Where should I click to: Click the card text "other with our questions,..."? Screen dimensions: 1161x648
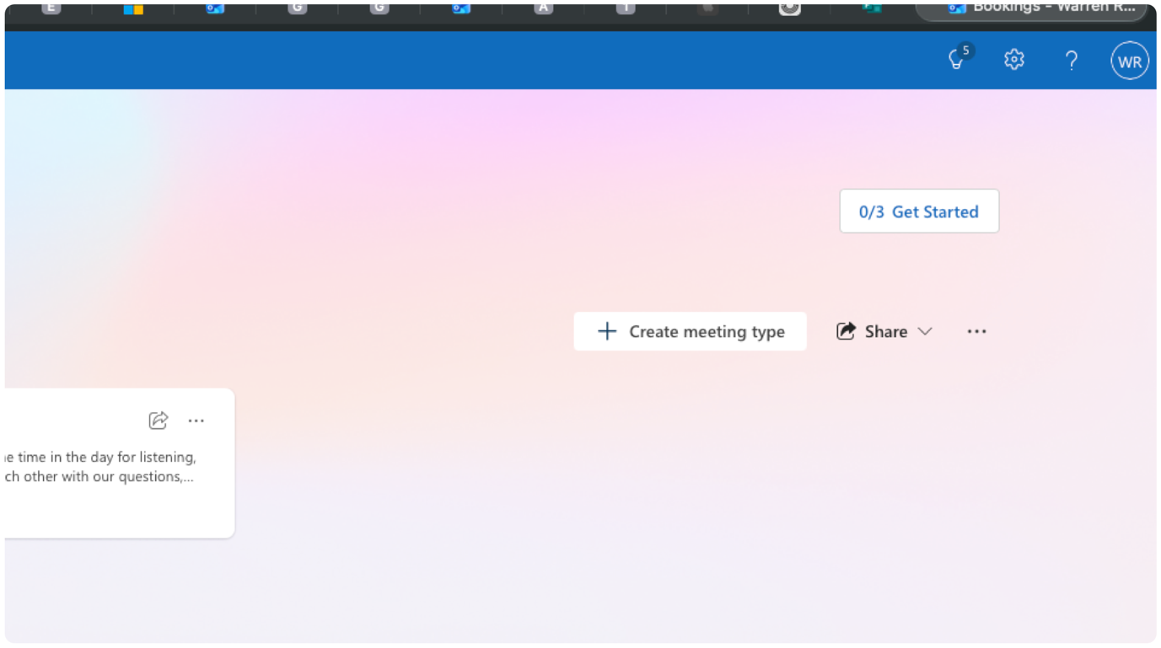pos(109,476)
